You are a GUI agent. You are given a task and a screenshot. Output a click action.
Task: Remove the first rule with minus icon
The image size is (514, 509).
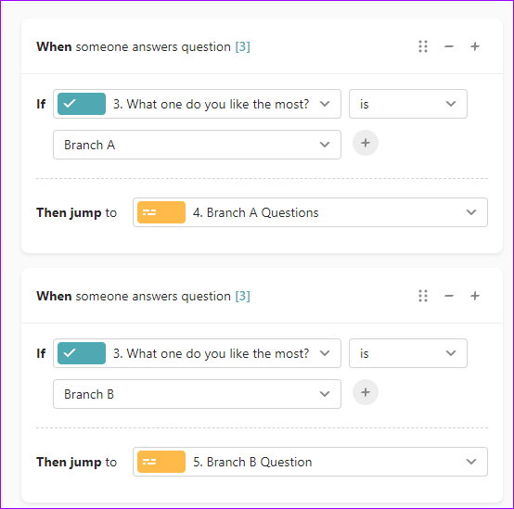[x=449, y=46]
